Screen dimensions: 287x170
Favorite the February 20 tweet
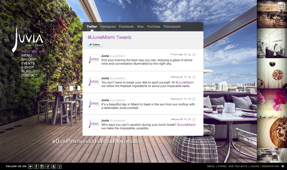click(x=194, y=119)
